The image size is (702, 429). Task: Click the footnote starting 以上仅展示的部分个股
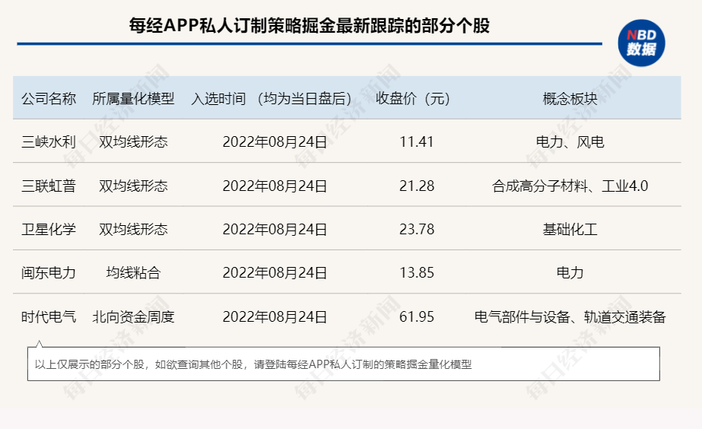253,364
